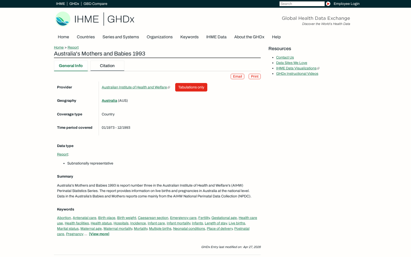Viewport: 411px width, 257px height.
Task: Open the Infant care keyword
Action: (156, 223)
